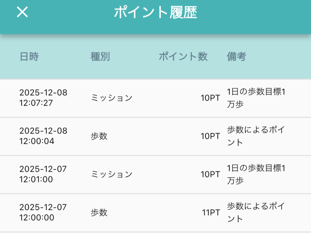
Task: Tap 10PT in the 12:00:04 row
Action: pyautogui.click(x=210, y=136)
